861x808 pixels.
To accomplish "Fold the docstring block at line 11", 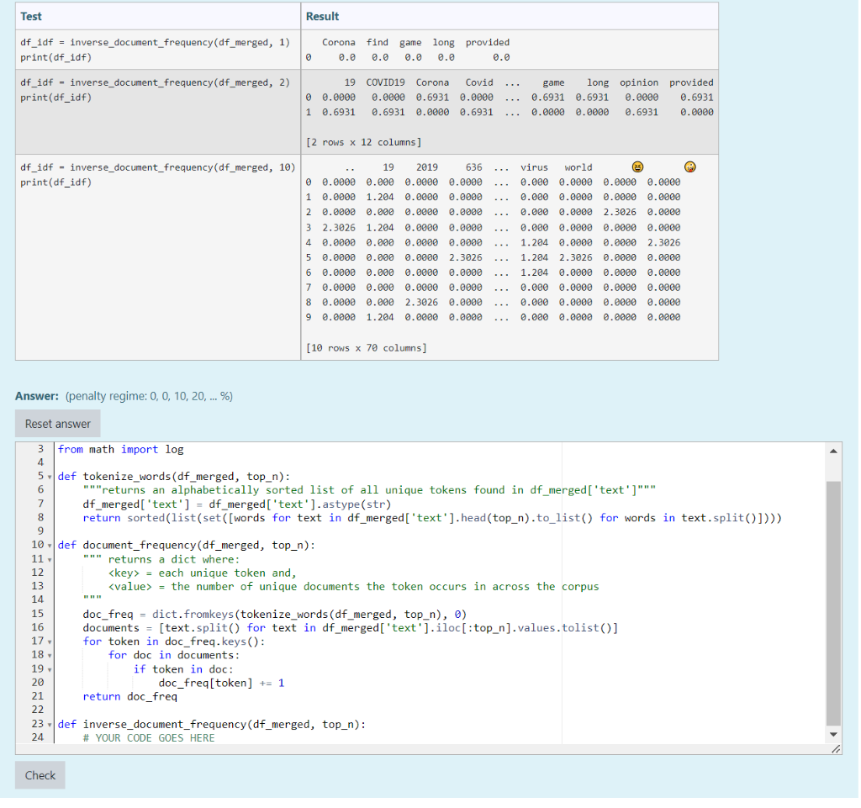I will point(51,558).
